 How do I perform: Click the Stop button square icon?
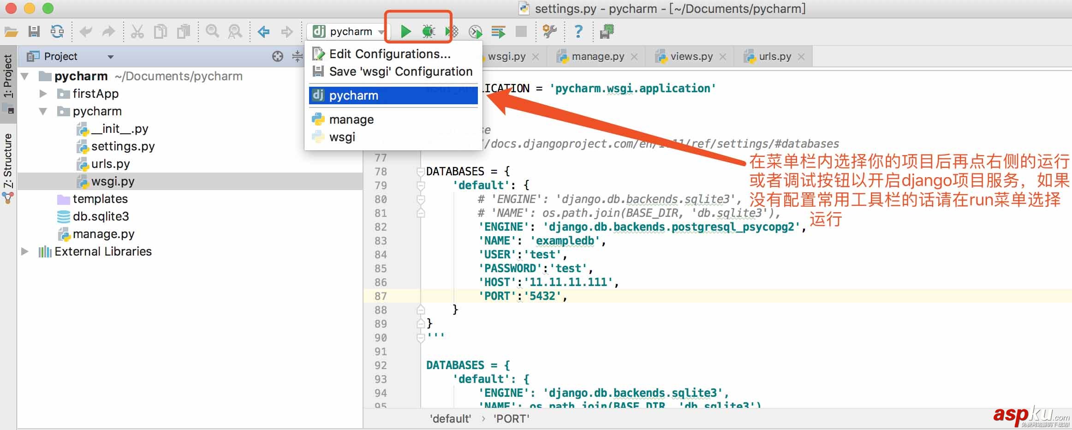521,31
